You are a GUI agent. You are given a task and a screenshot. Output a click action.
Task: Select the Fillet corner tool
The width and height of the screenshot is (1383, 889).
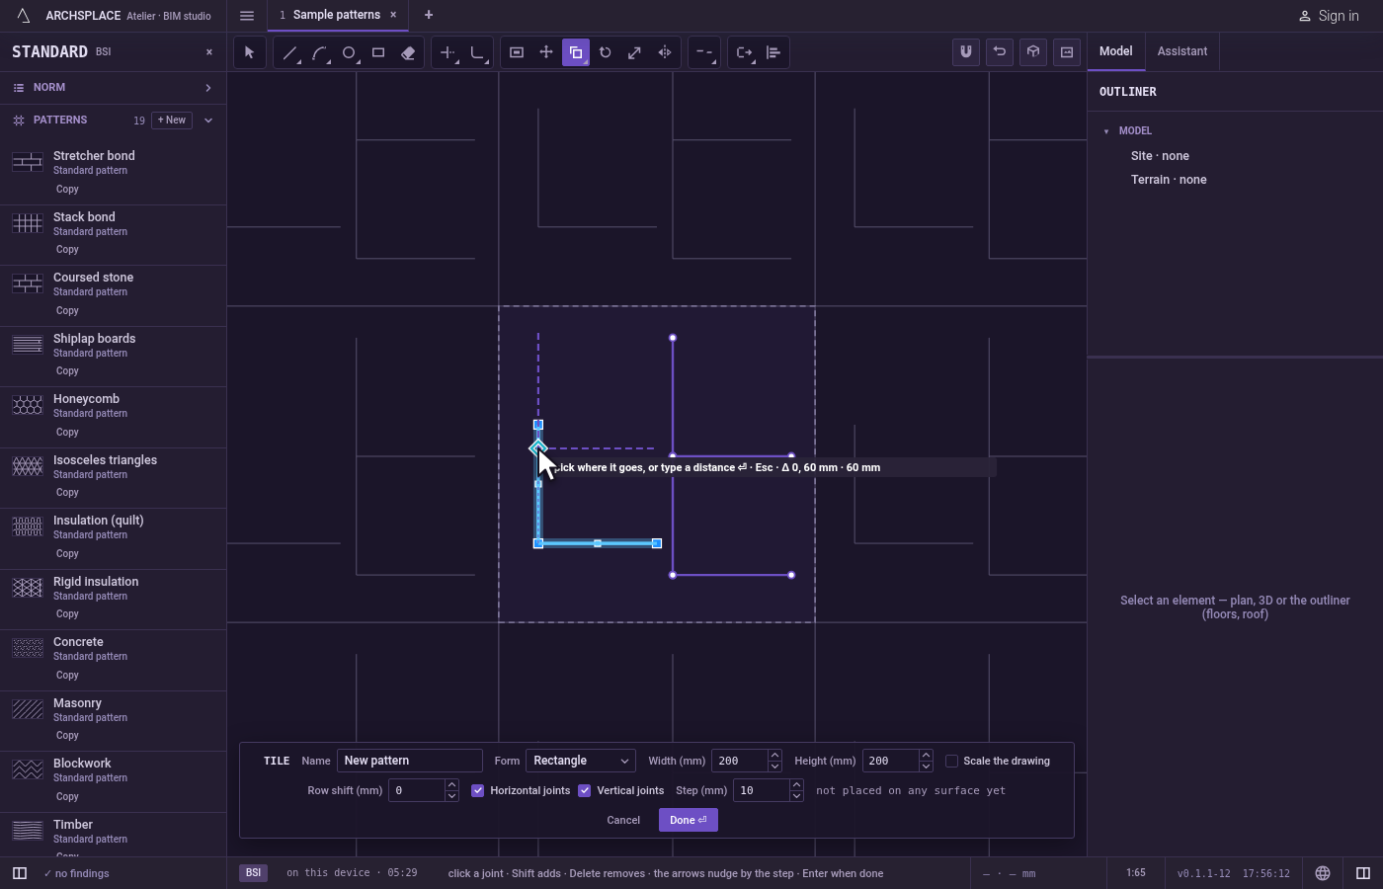pyautogui.click(x=477, y=52)
